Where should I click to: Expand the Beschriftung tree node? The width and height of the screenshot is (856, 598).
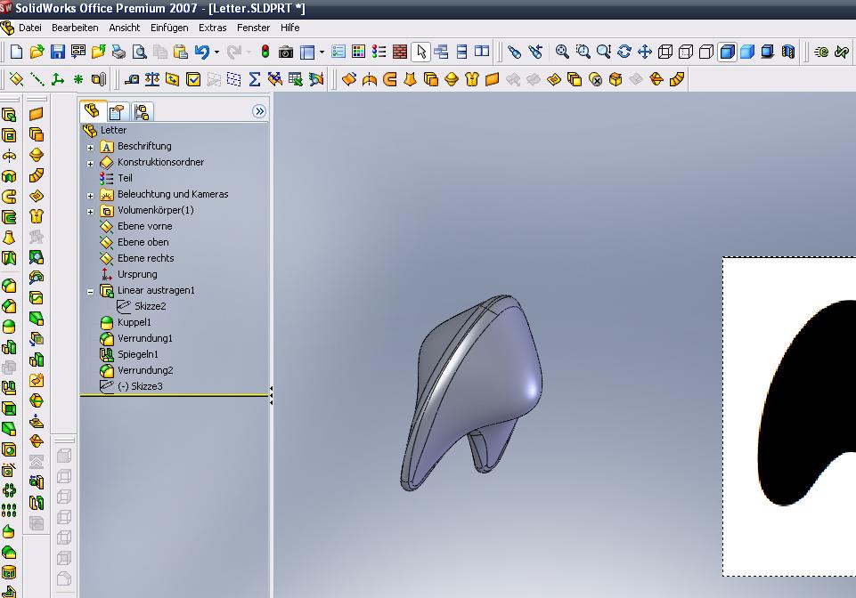[x=90, y=147]
